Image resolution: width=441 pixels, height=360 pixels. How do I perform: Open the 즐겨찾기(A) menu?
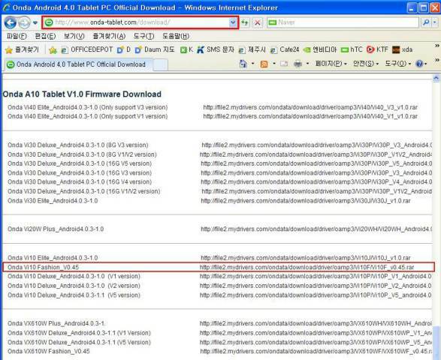pyautogui.click(x=109, y=36)
